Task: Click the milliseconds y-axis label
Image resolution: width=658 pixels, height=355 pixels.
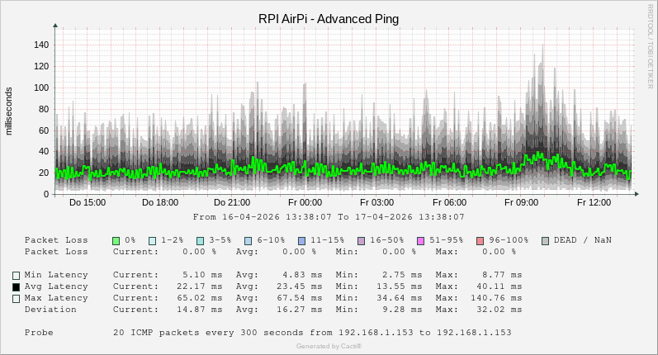Action: coord(9,110)
